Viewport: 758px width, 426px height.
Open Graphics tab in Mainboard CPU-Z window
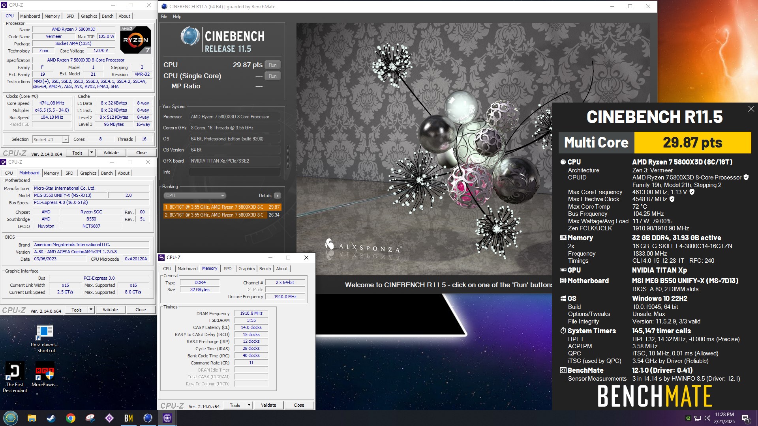pos(88,173)
